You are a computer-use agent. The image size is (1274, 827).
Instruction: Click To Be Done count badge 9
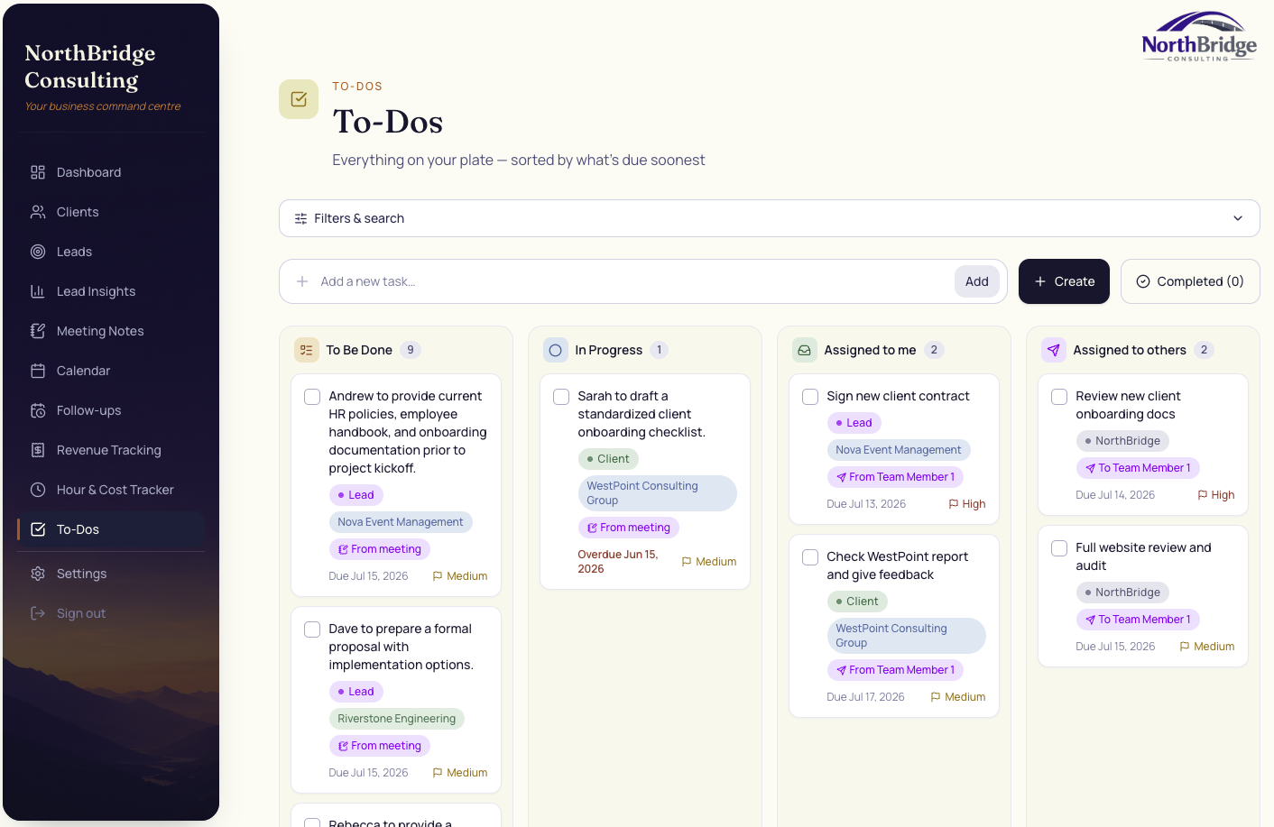coord(411,350)
